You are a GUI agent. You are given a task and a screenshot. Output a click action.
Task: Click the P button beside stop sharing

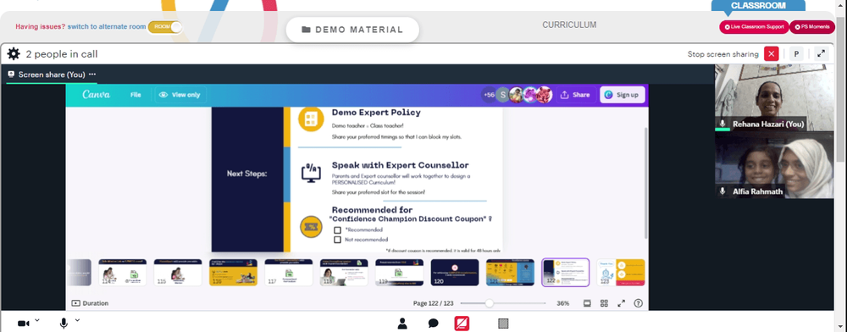coord(795,54)
